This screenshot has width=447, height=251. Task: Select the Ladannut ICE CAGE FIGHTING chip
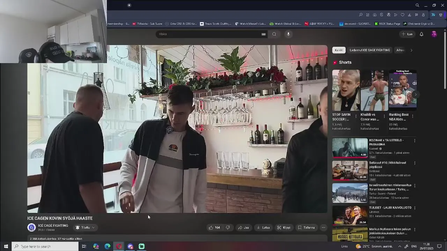click(x=370, y=50)
